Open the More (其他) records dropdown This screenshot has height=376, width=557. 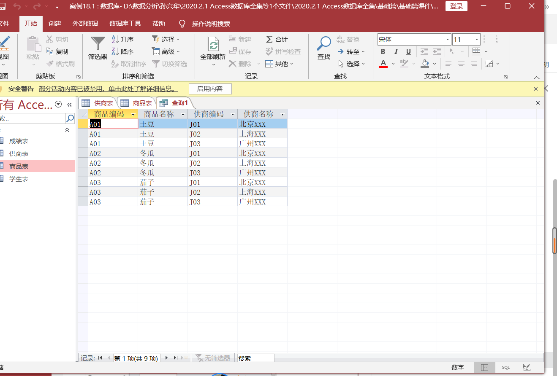click(279, 64)
